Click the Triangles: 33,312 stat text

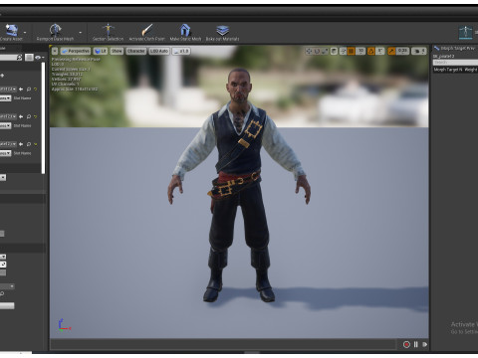click(67, 75)
